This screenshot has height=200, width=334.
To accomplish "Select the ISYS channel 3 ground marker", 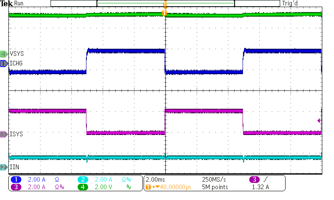I will click(4, 134).
